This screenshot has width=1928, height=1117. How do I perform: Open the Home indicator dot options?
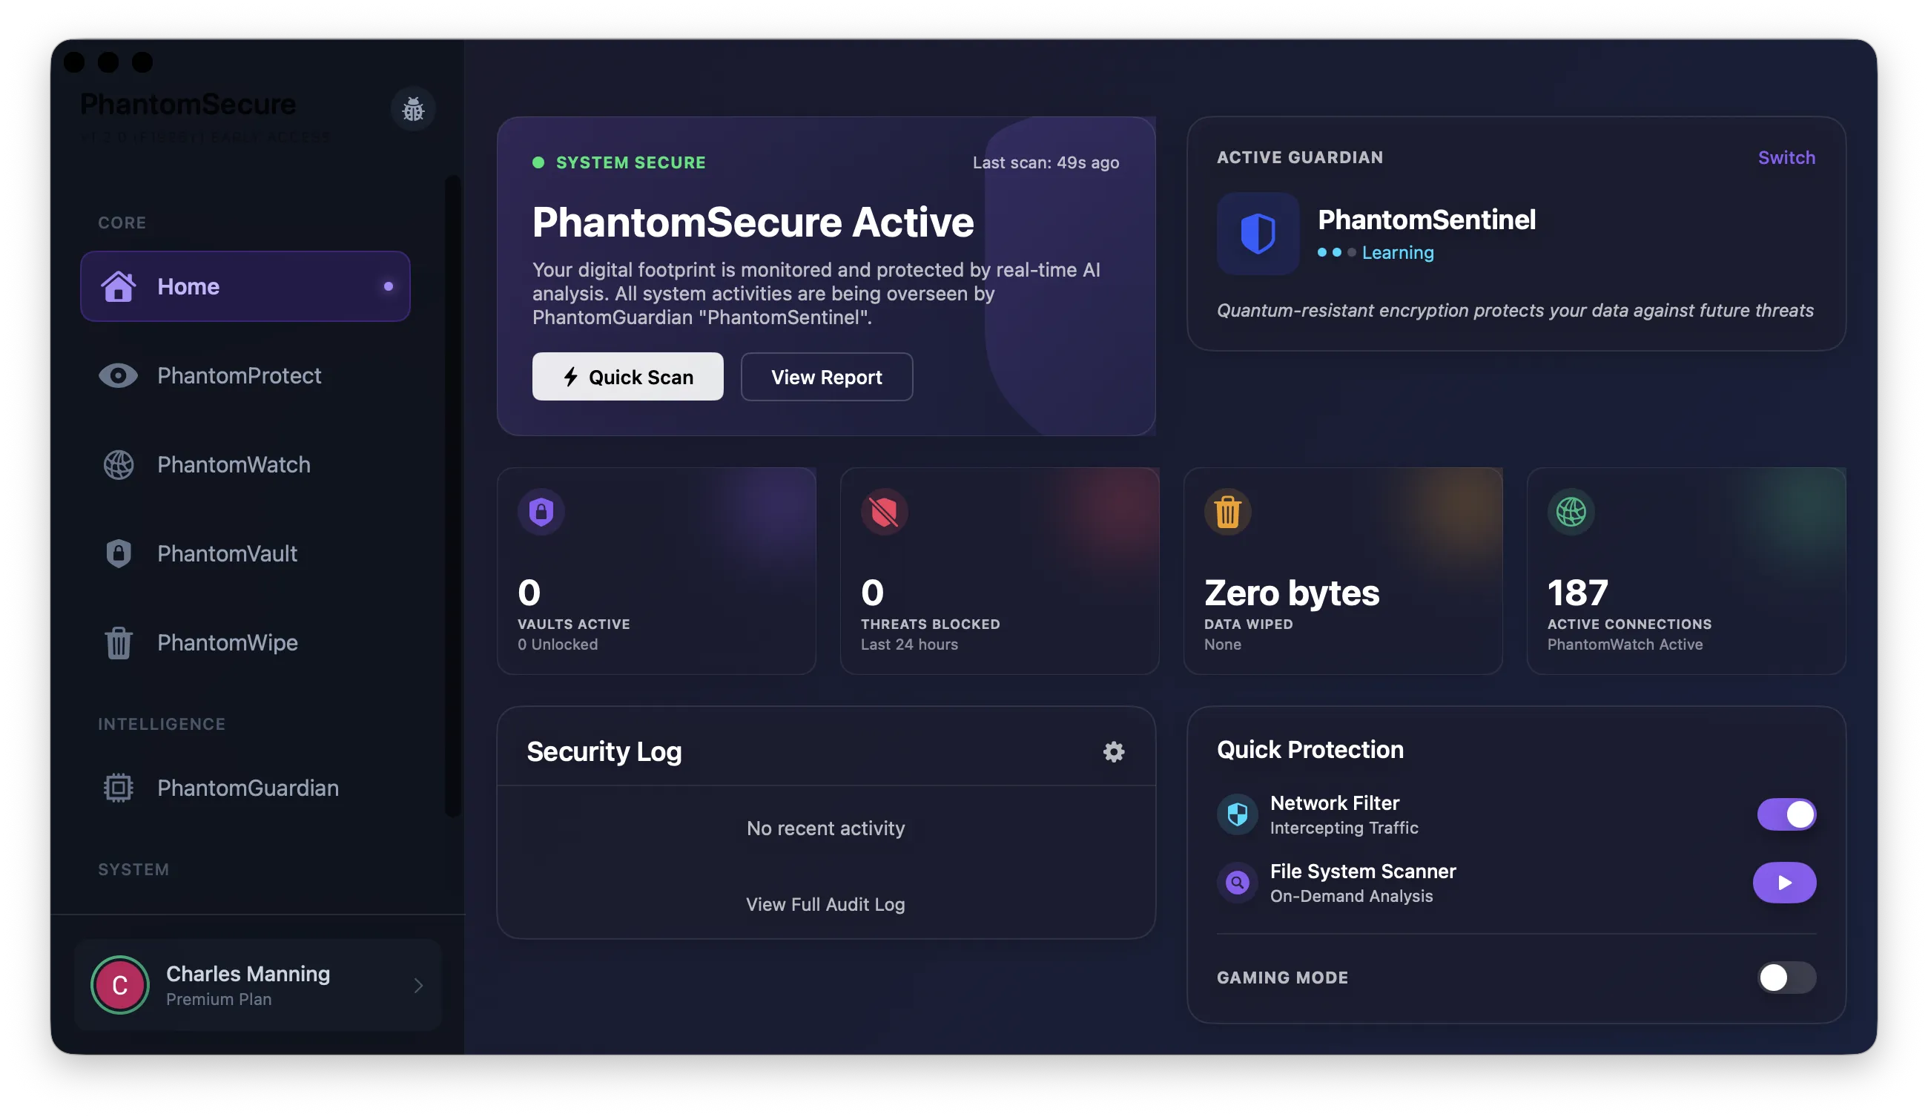(x=389, y=287)
